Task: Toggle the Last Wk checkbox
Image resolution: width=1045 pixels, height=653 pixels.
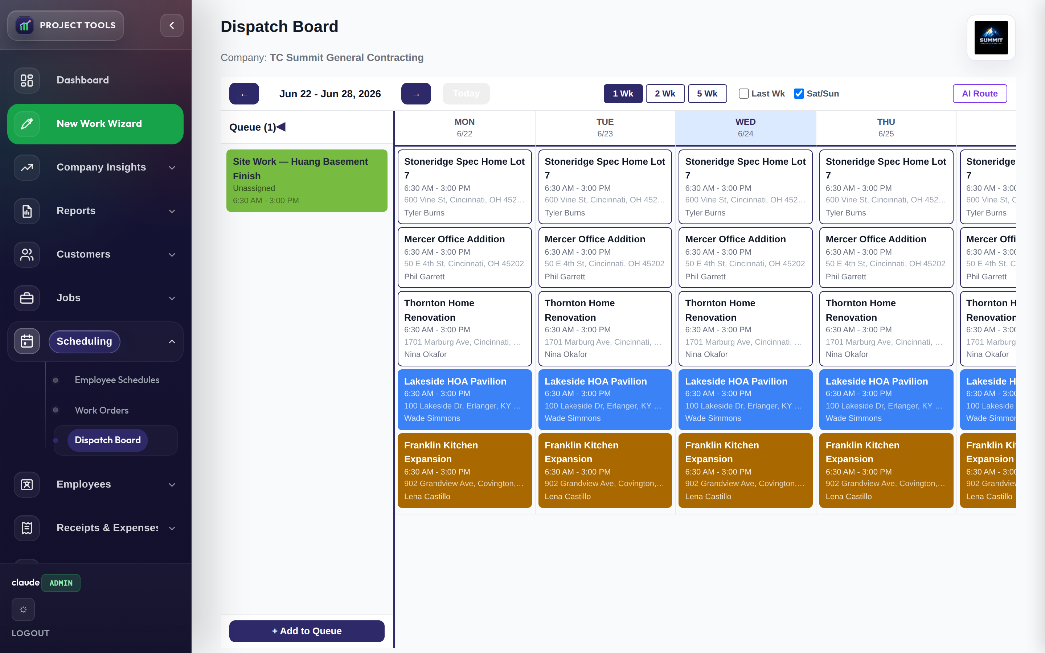Action: click(x=743, y=94)
